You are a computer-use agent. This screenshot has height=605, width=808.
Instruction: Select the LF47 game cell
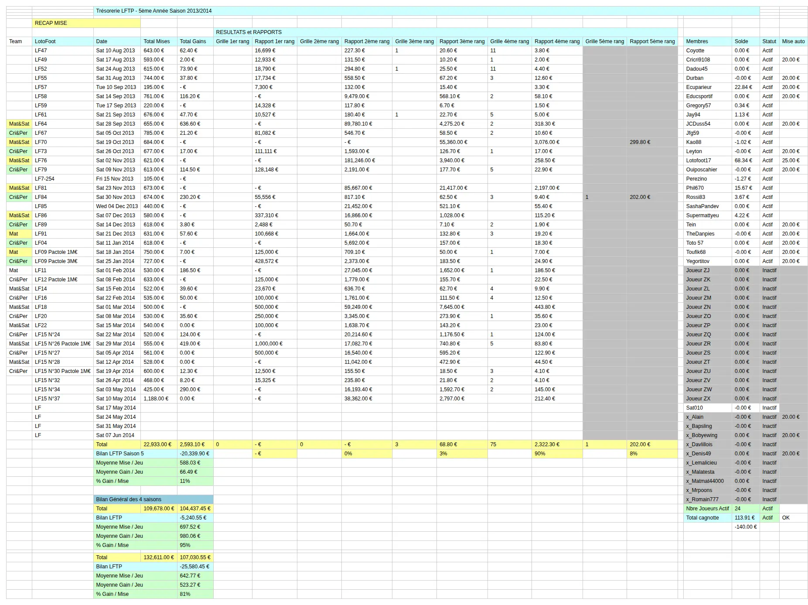pyautogui.click(x=63, y=51)
